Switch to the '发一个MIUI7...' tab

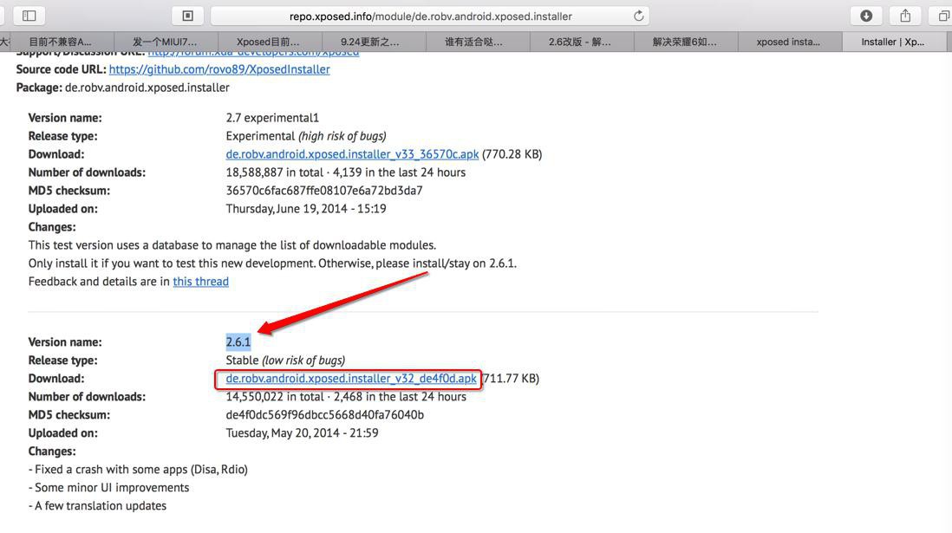click(165, 42)
